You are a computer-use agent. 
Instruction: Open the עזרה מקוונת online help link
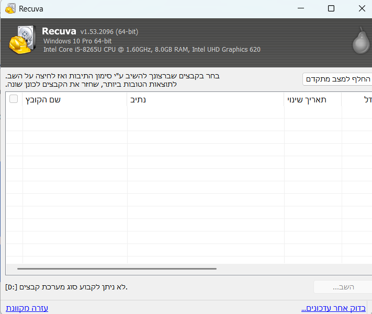(27, 308)
